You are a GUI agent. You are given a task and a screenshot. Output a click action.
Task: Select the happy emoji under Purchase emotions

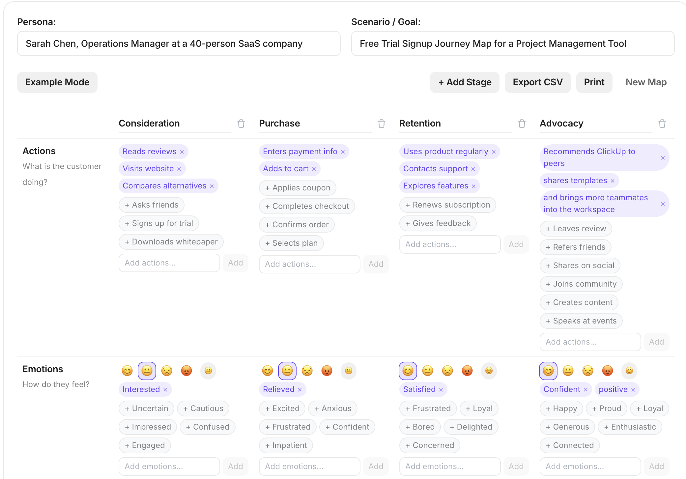click(x=268, y=371)
